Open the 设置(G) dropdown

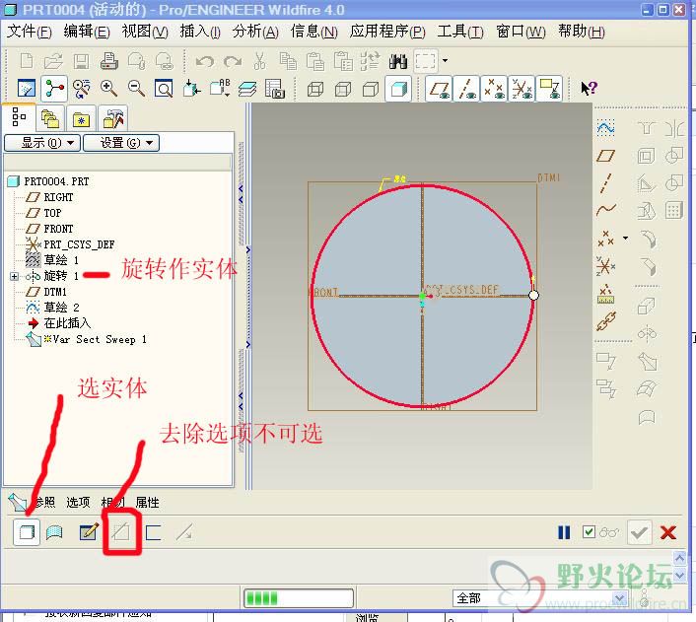pyautogui.click(x=121, y=143)
